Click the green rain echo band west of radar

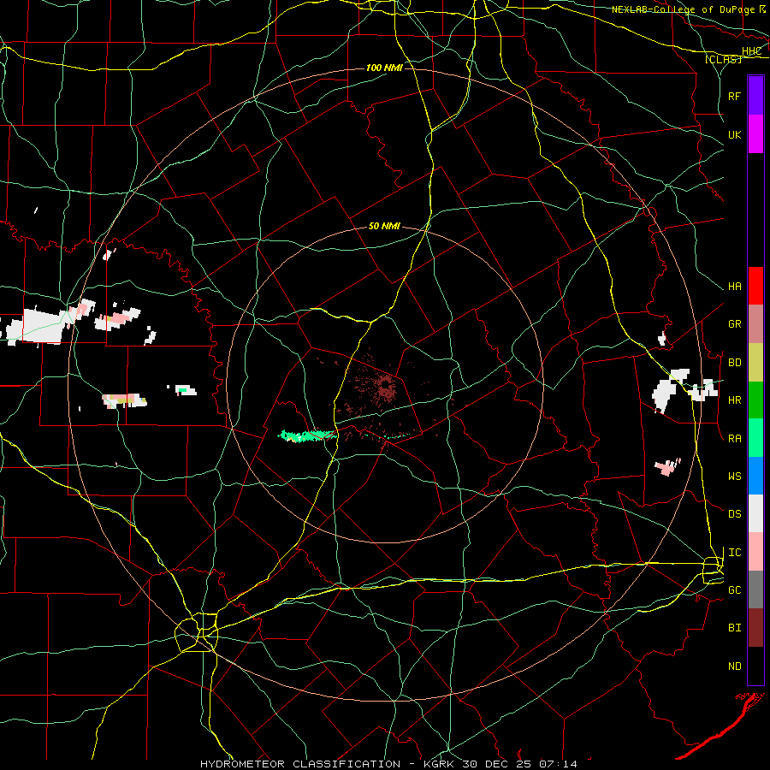[307, 435]
